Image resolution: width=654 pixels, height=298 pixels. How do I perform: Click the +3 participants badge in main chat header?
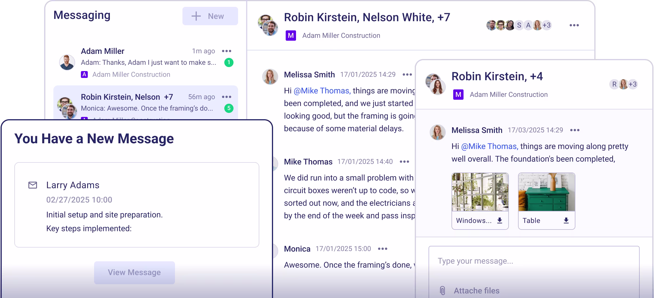pyautogui.click(x=546, y=25)
